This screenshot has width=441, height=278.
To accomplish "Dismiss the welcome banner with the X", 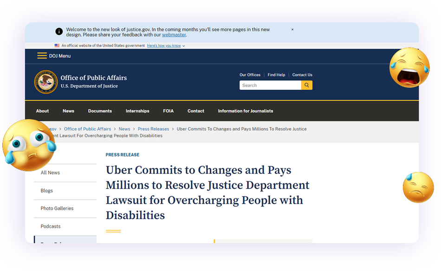I will point(292,29).
